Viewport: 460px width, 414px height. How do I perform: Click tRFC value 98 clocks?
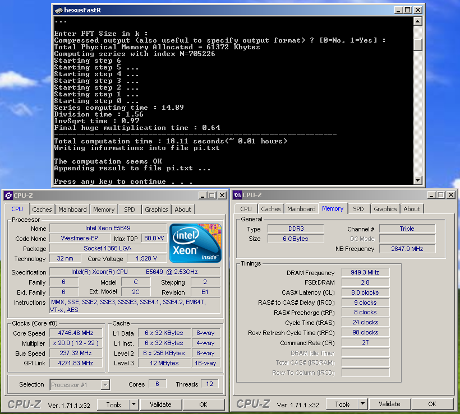click(x=365, y=332)
